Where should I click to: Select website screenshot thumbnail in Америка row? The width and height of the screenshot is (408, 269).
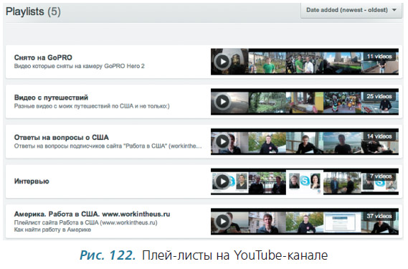coord(342,222)
